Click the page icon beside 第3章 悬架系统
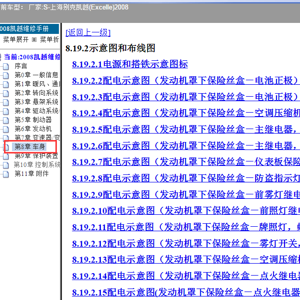 (6, 102)
